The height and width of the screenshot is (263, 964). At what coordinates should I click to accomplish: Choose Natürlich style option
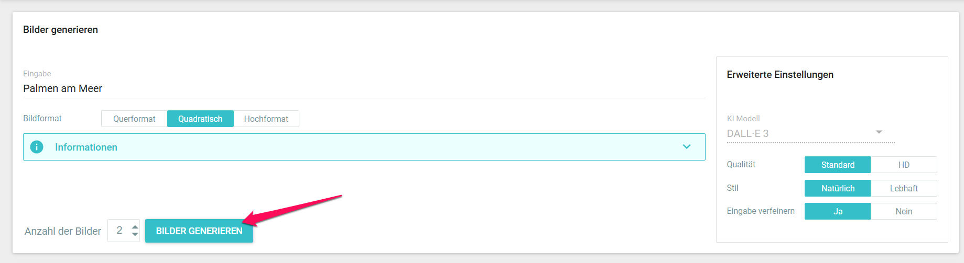tap(838, 188)
